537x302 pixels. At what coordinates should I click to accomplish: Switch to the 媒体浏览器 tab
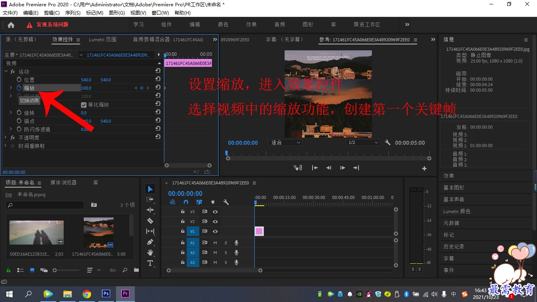pos(63,182)
